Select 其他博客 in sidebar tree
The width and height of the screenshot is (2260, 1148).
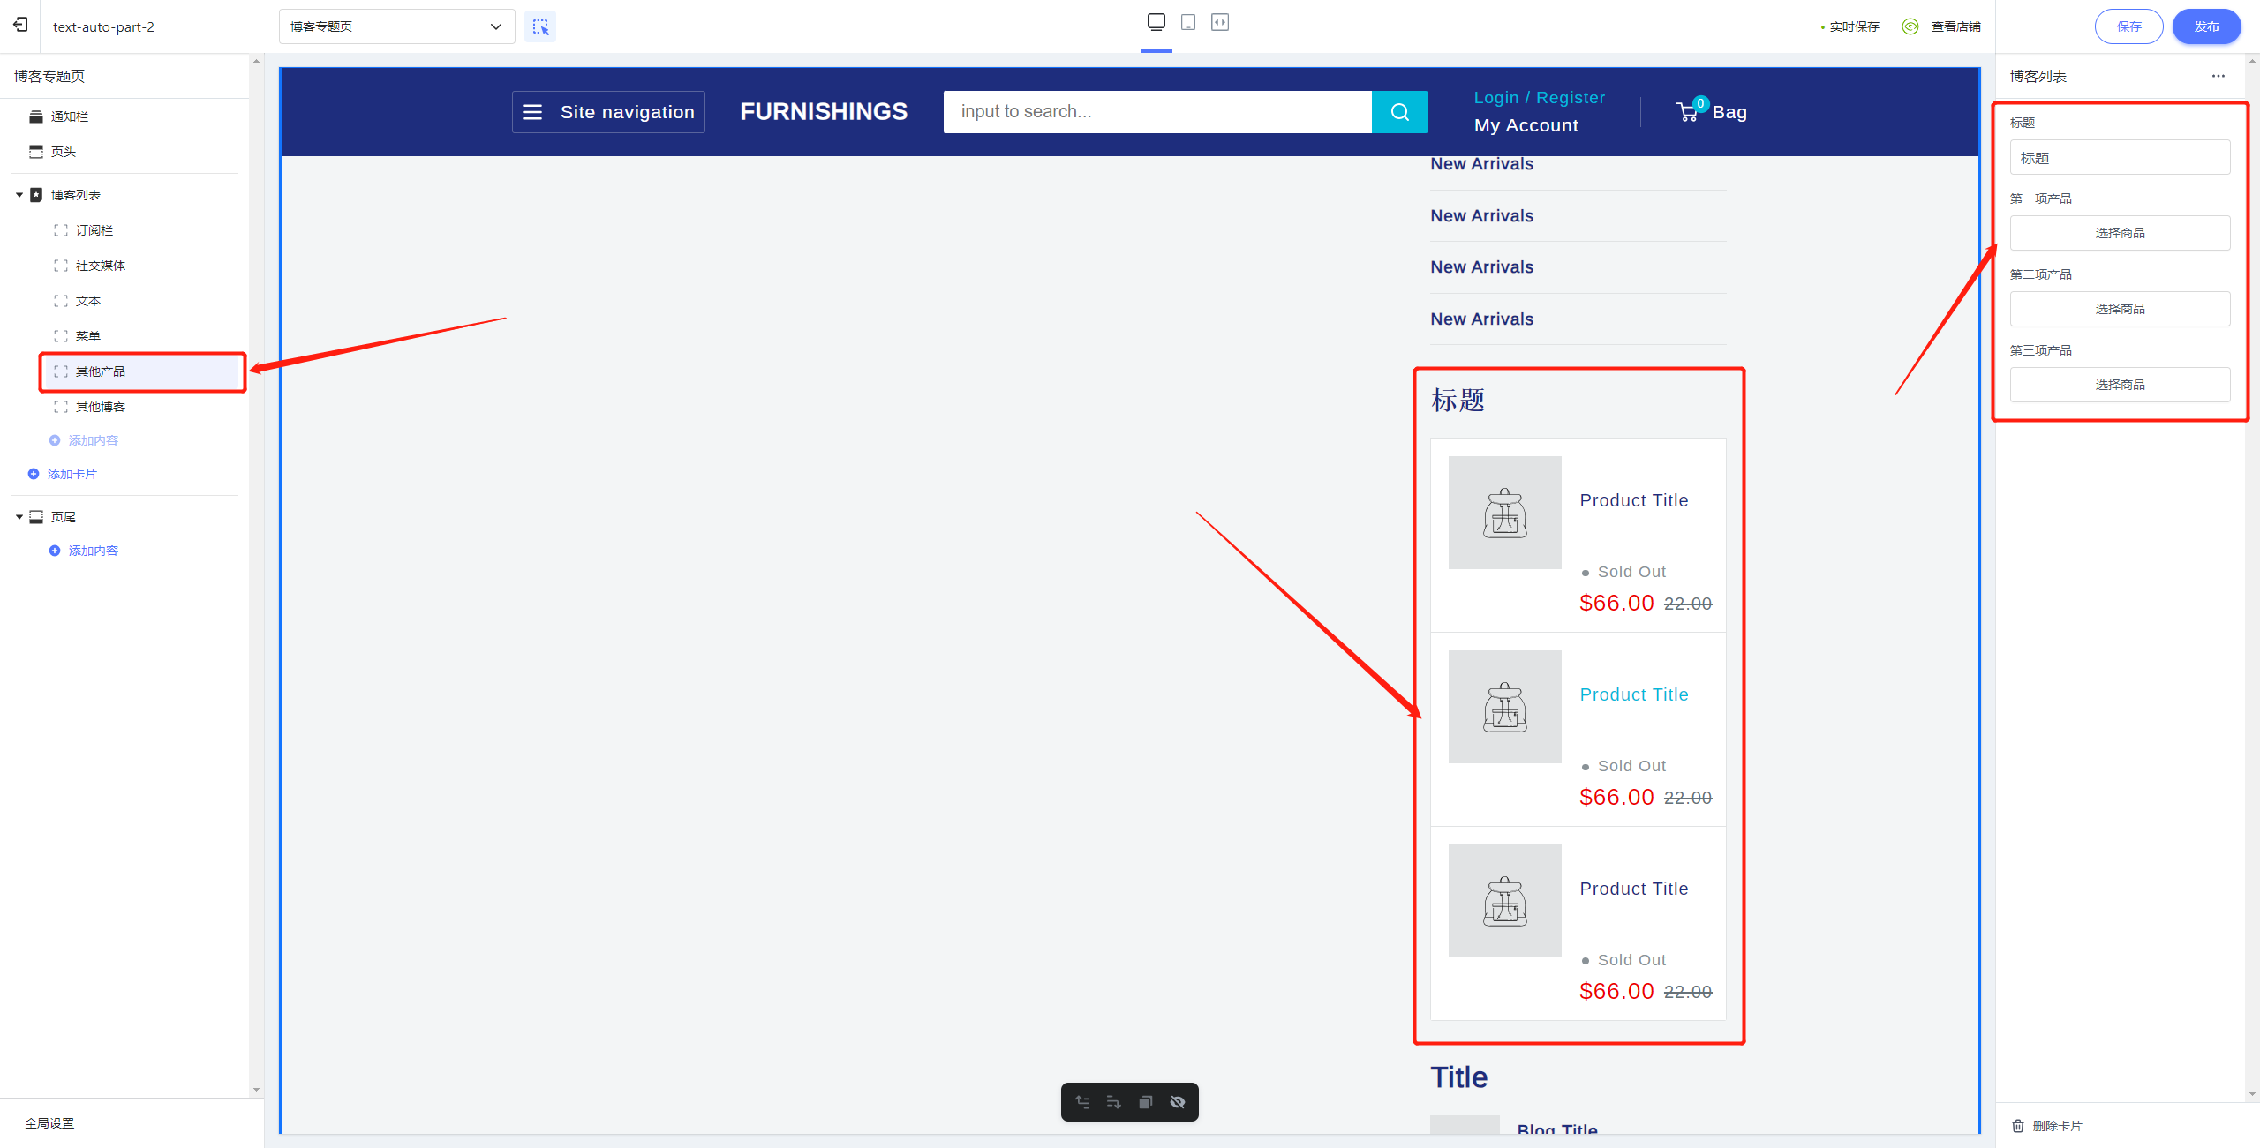click(100, 407)
